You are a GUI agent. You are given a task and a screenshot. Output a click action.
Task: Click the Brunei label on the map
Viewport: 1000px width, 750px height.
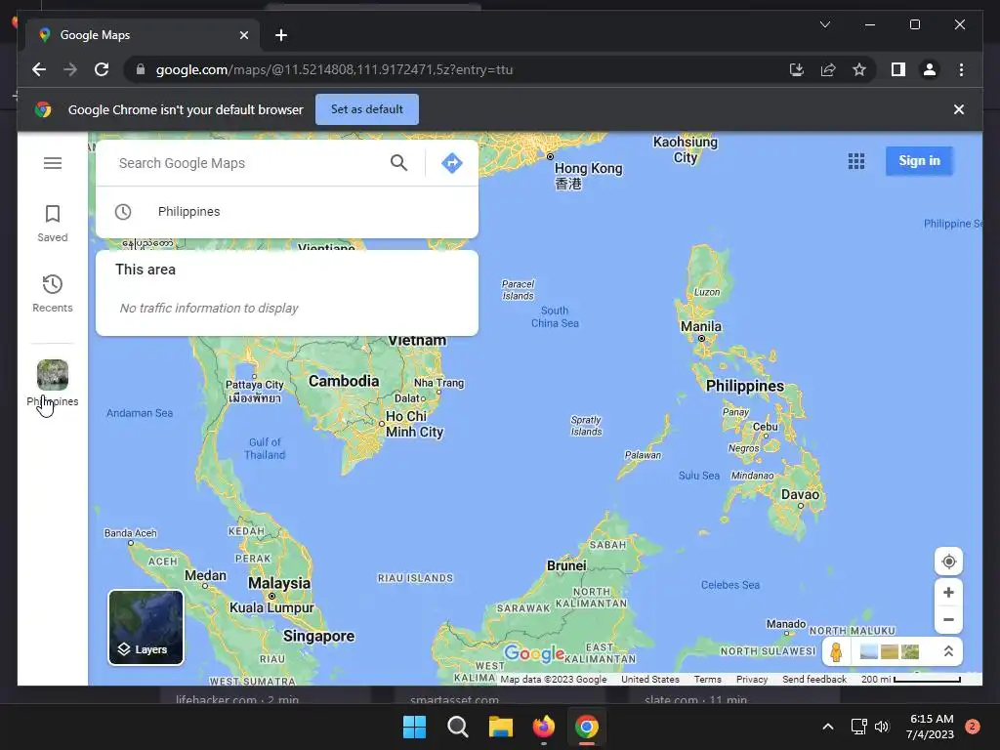pos(566,565)
